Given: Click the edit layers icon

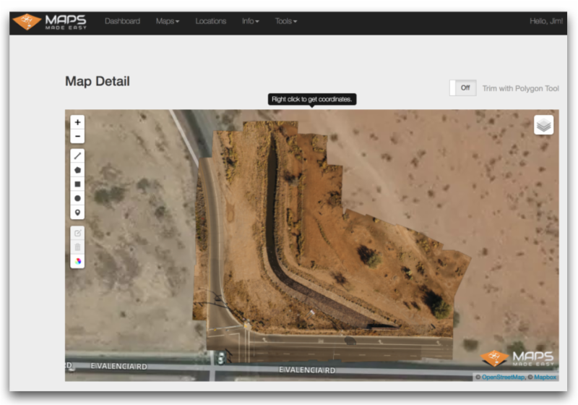Looking at the screenshot, I should click(77, 233).
